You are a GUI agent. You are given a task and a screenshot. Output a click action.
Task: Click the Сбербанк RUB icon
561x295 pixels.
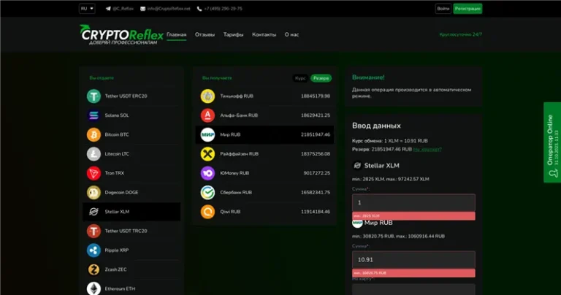pos(207,192)
